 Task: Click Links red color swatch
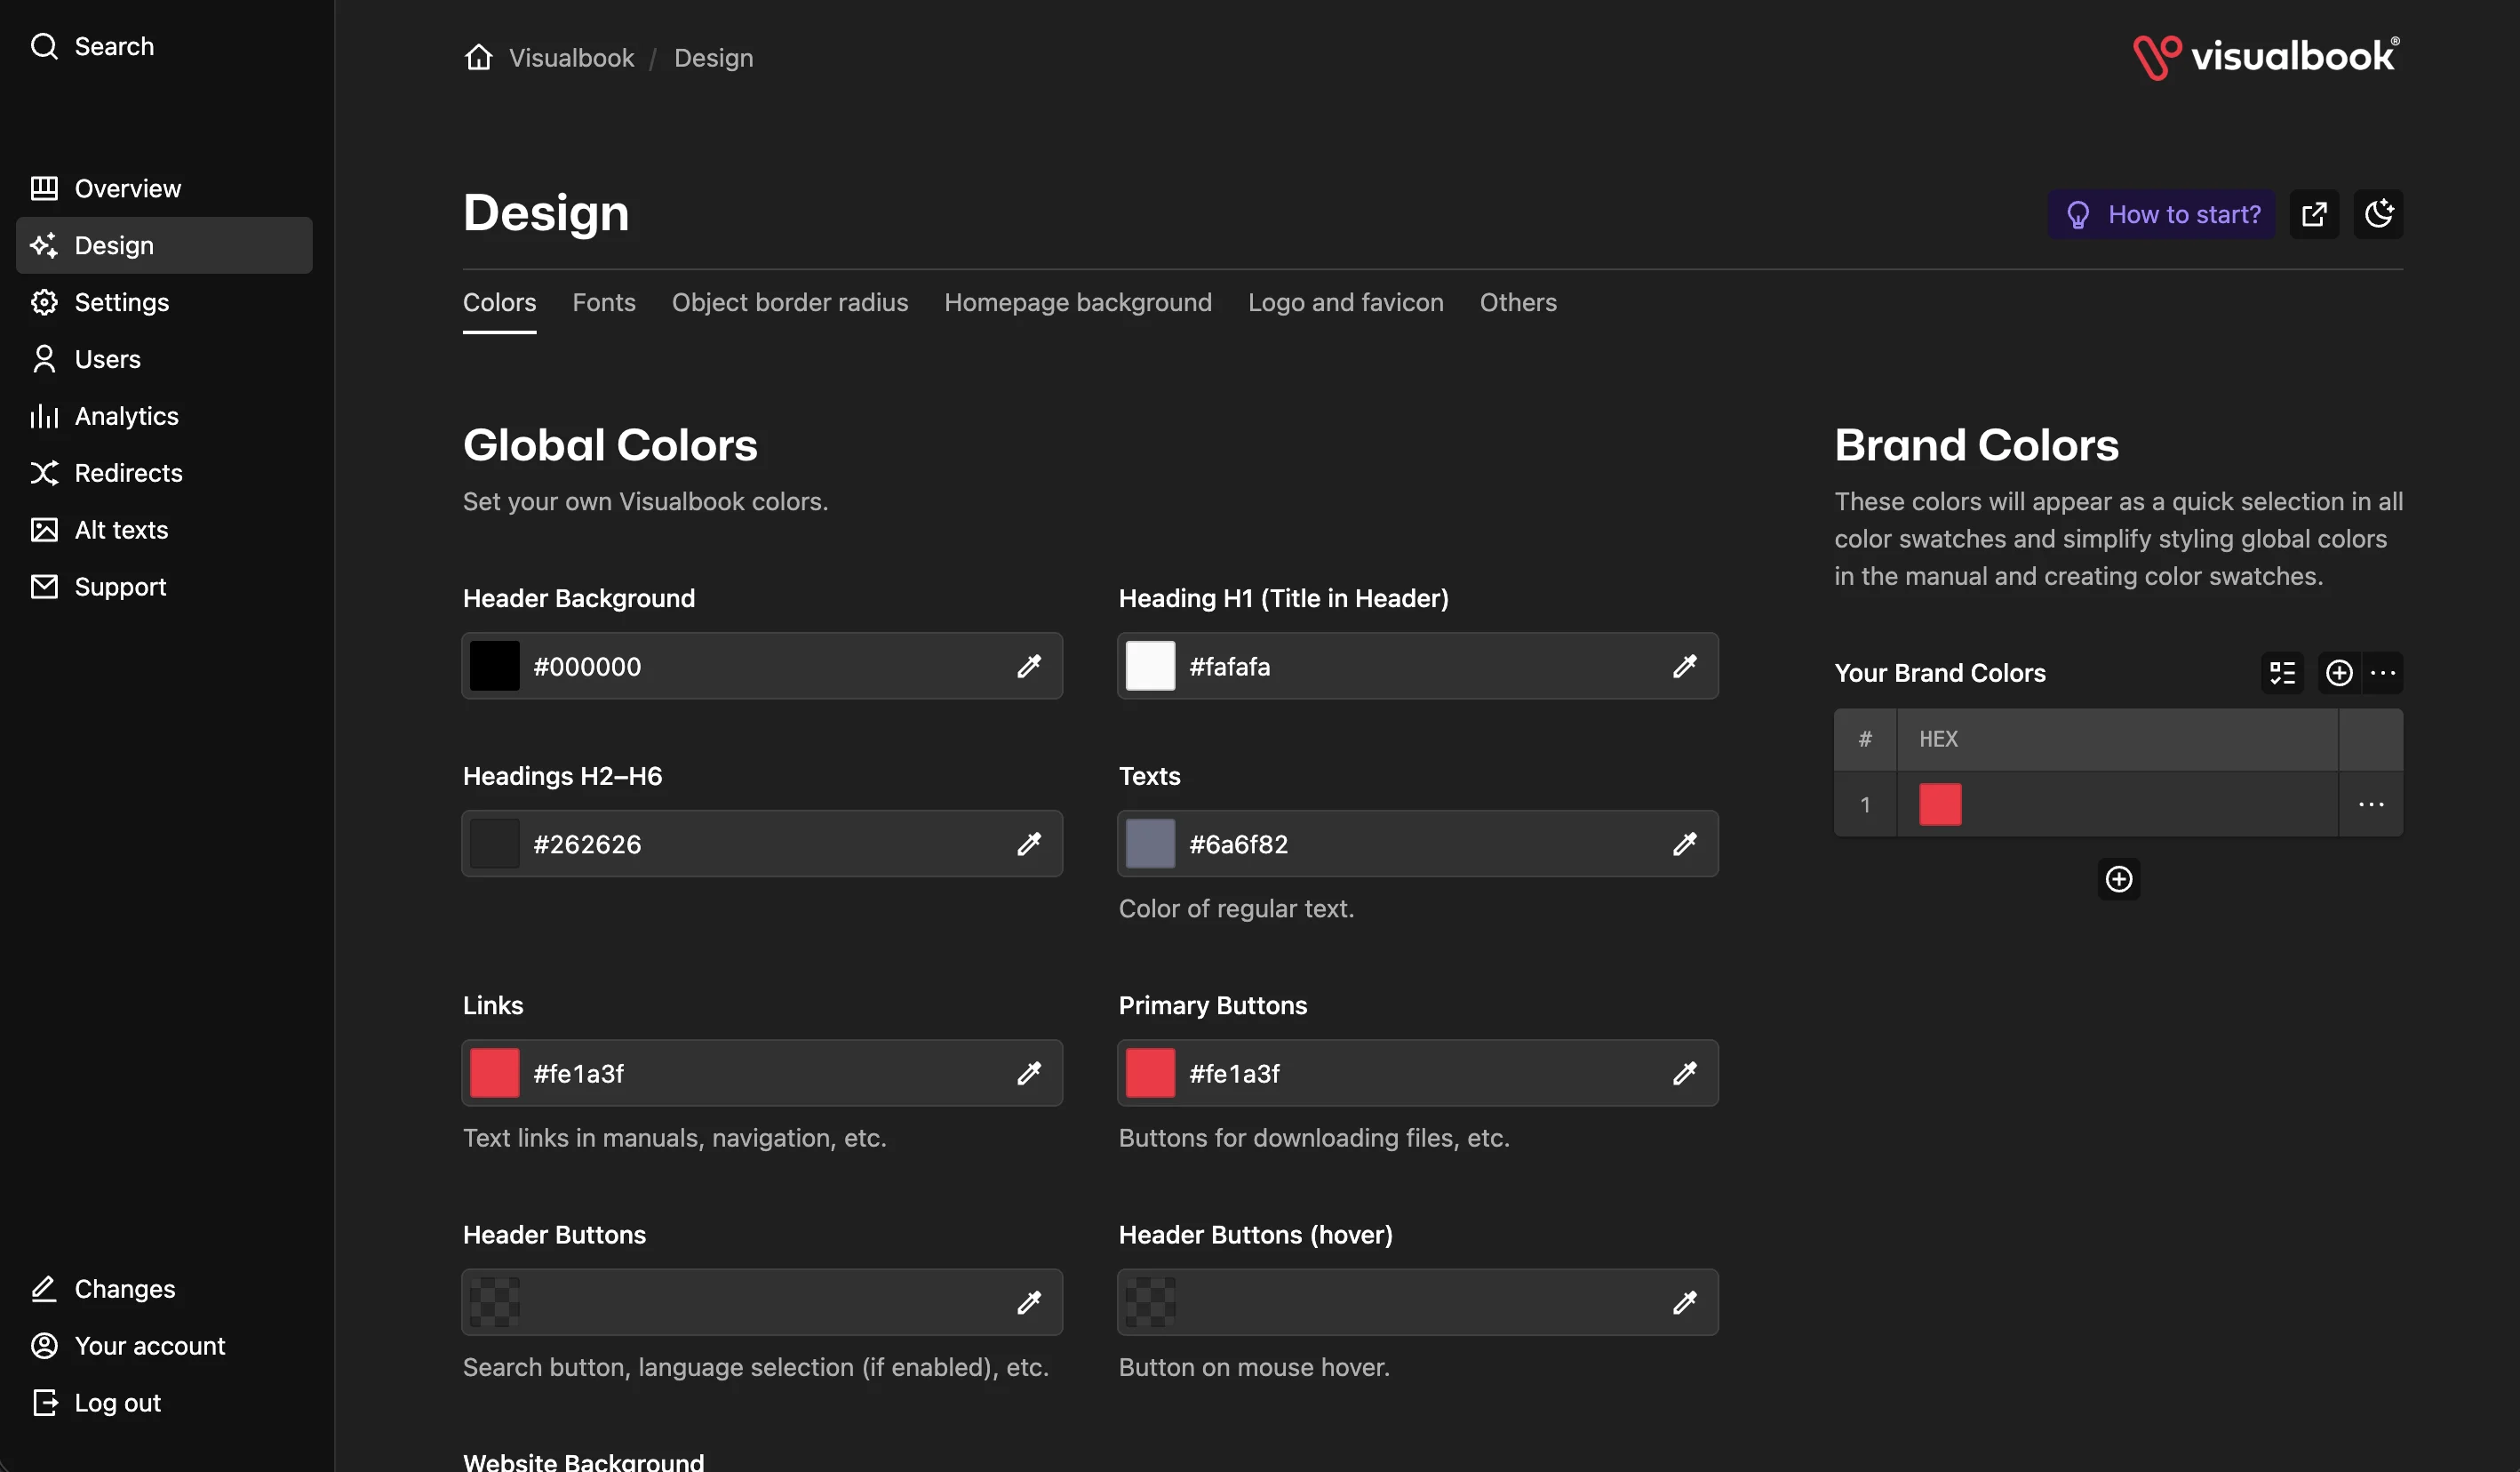[x=495, y=1074]
